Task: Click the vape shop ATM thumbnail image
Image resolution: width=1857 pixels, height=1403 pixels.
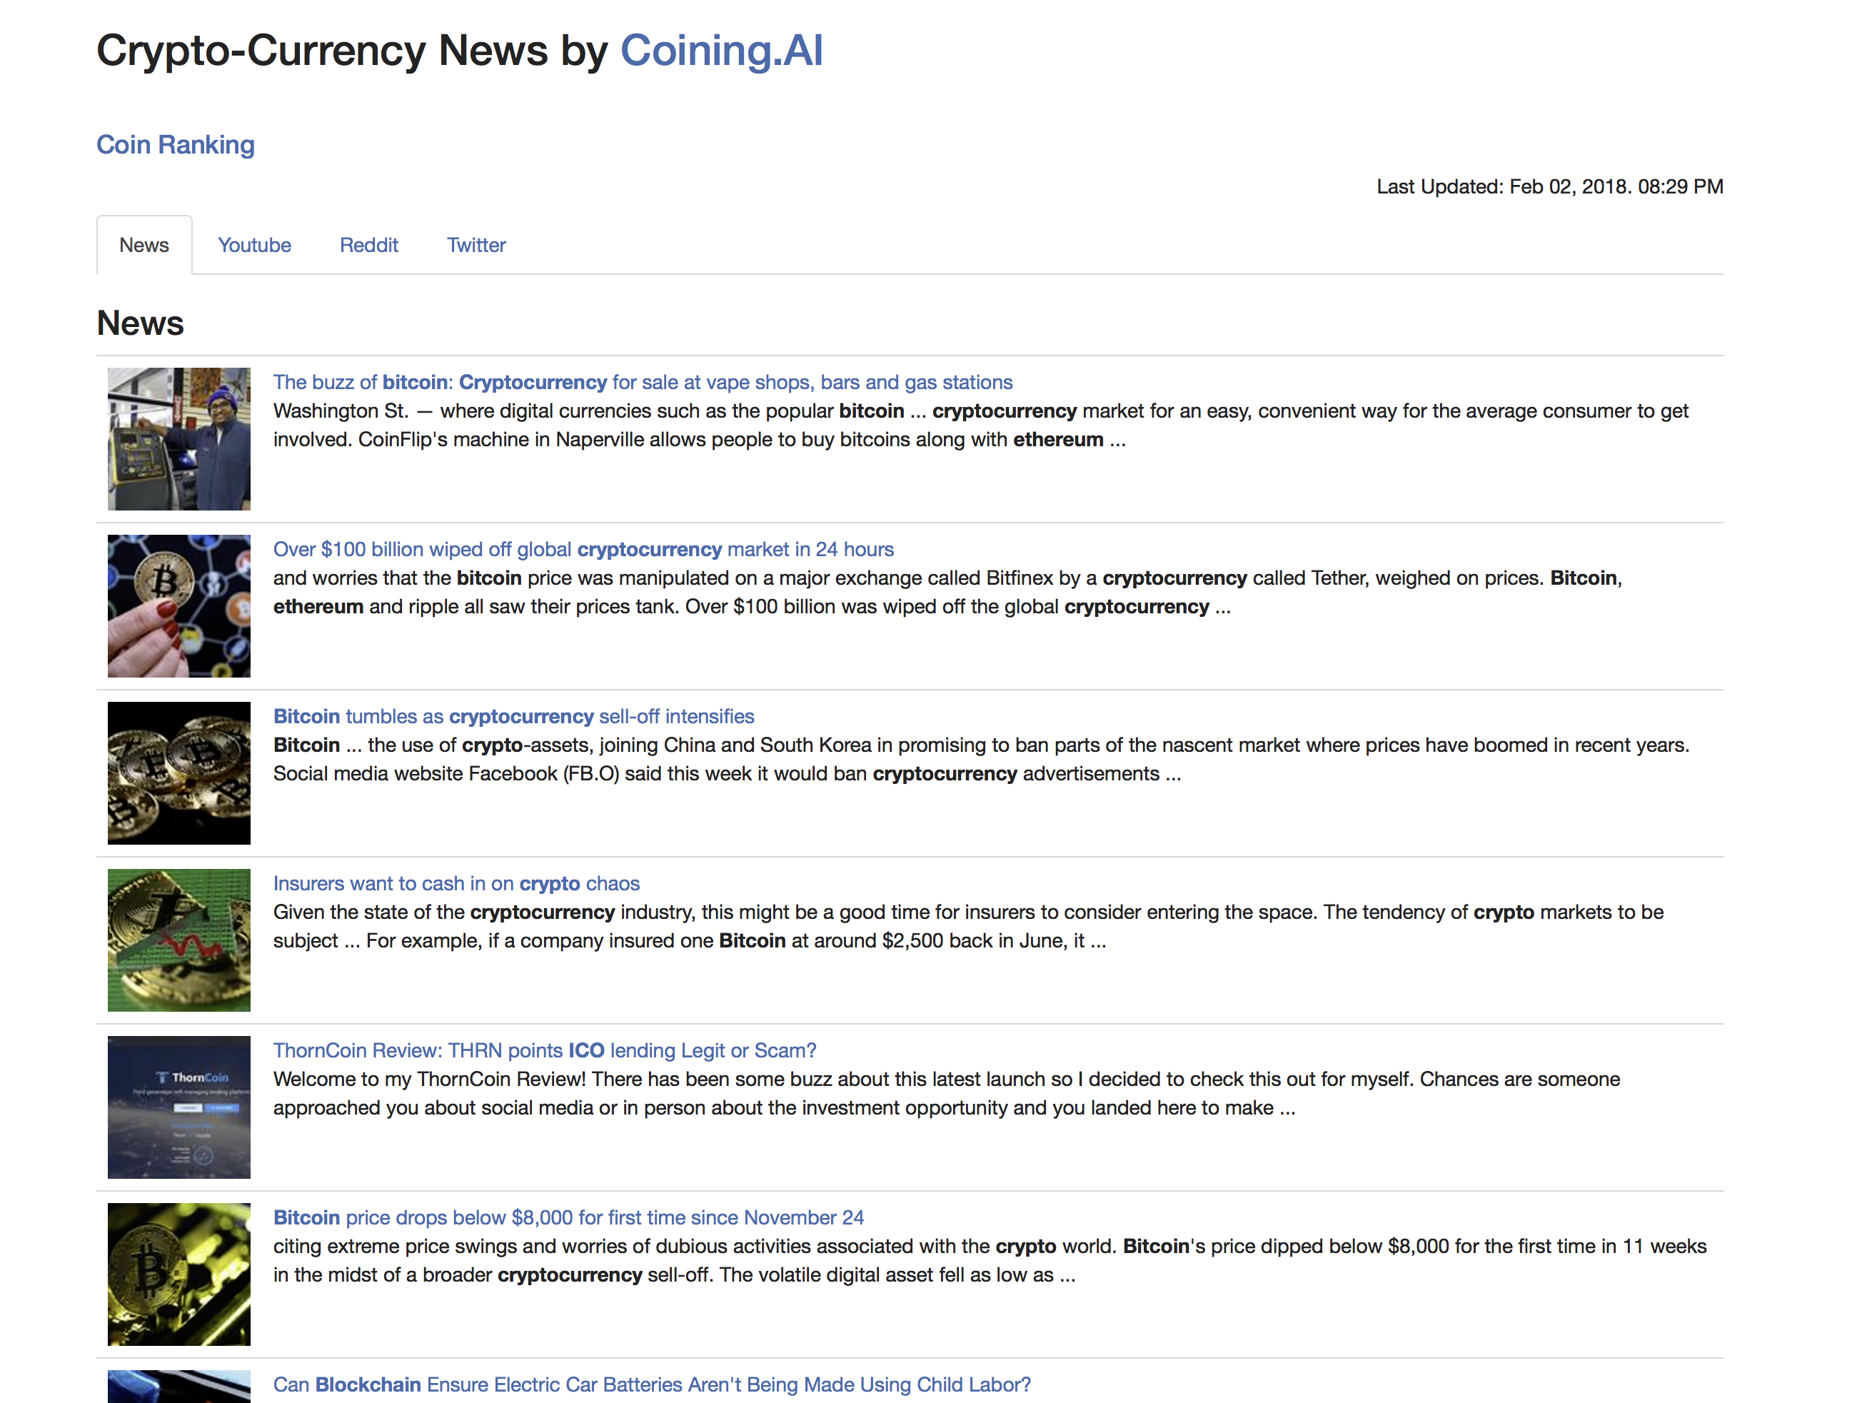Action: click(x=178, y=438)
